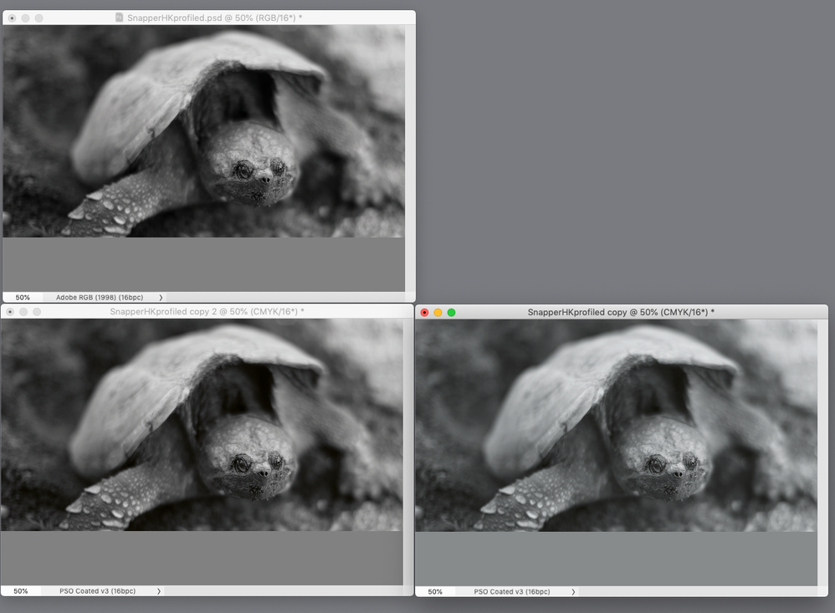Expand status bar arrow next to Adobe RGB (1998)
Image resolution: width=835 pixels, height=613 pixels.
[x=160, y=297]
